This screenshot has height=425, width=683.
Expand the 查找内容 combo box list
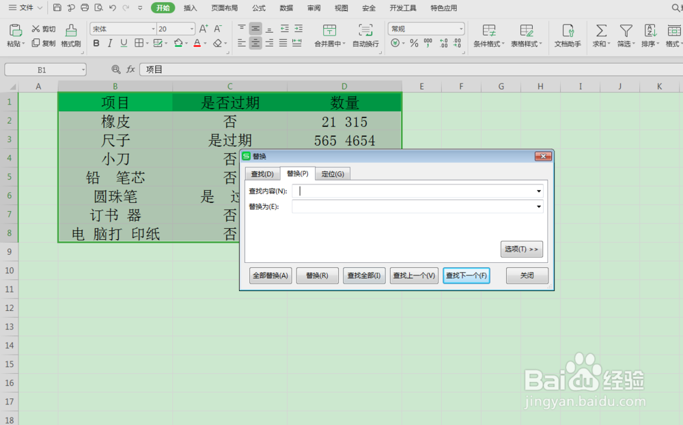539,191
